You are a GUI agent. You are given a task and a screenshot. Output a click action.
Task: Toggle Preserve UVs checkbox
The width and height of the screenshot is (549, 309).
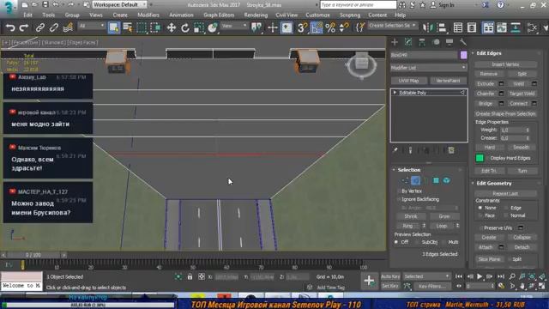[x=481, y=228]
